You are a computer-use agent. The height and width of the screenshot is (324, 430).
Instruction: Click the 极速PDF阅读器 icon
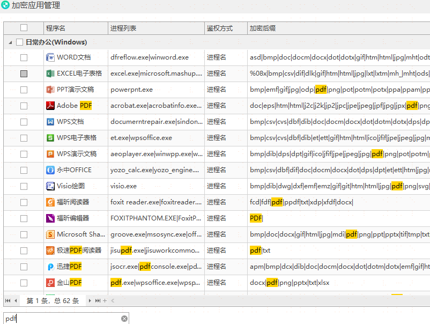pyautogui.click(x=50, y=251)
